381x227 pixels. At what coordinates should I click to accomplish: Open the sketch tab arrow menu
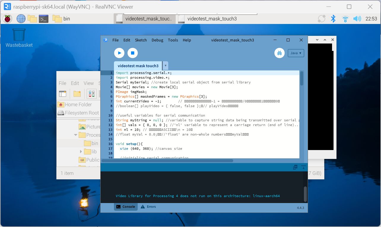point(165,66)
